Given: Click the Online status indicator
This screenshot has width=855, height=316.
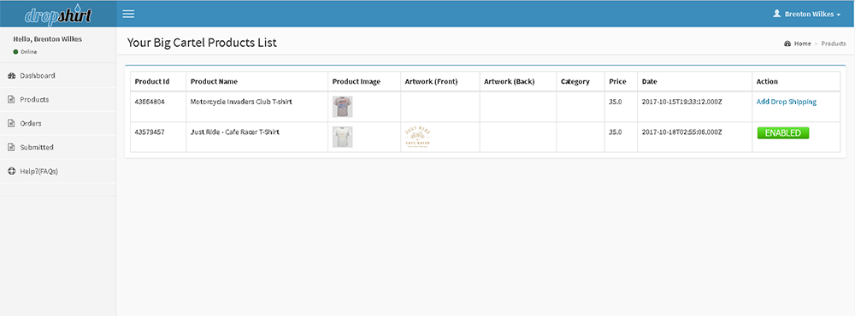Looking at the screenshot, I should coord(25,52).
